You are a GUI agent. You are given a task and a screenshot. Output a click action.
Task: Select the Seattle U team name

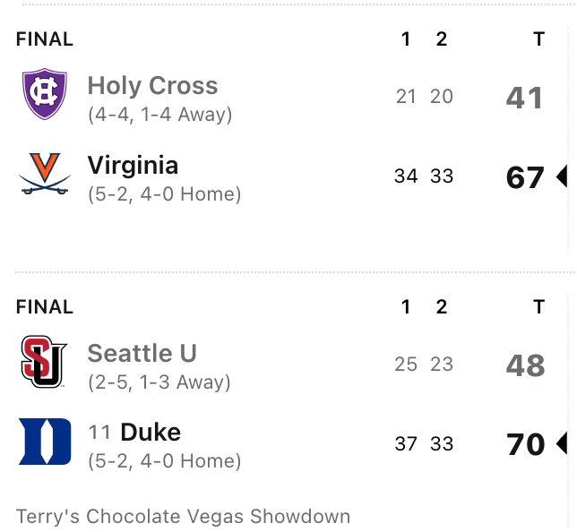point(142,354)
